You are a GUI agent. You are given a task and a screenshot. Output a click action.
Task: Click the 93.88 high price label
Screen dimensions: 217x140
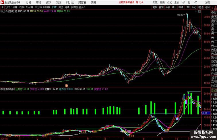click(180, 15)
